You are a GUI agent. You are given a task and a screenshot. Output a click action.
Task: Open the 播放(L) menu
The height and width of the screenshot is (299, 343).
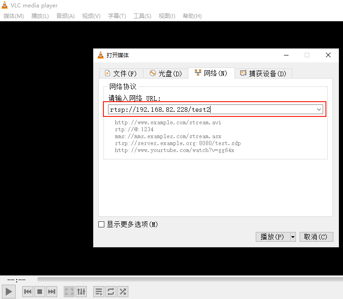pyautogui.click(x=40, y=16)
